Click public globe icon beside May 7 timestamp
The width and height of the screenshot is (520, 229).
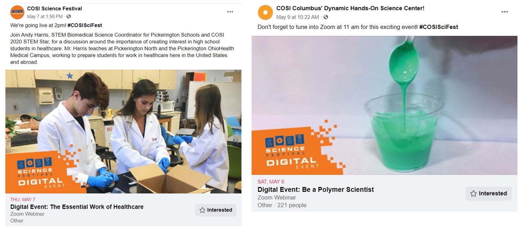tap(69, 16)
